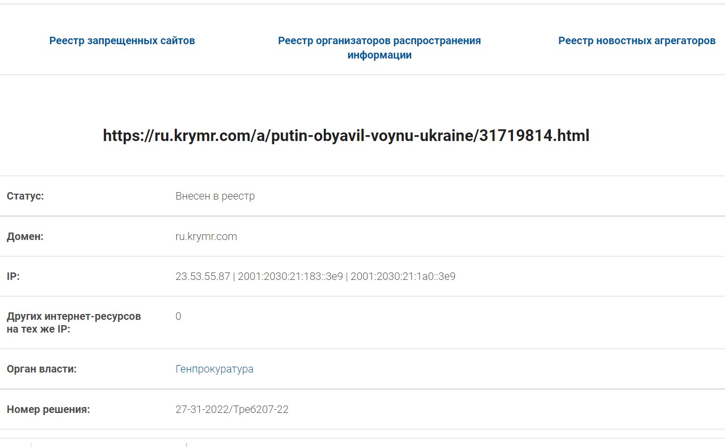Click the IPv6 address ending 1a0::3e9
Screen dimensions: 725x447
pos(403,277)
